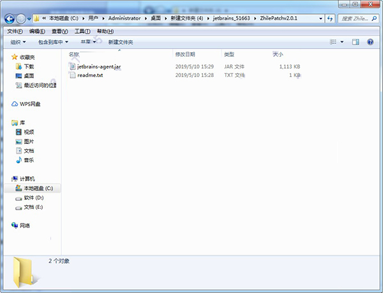The height and width of the screenshot is (293, 383).
Task: Open the view options dropdown arrow
Action: coord(342,42)
